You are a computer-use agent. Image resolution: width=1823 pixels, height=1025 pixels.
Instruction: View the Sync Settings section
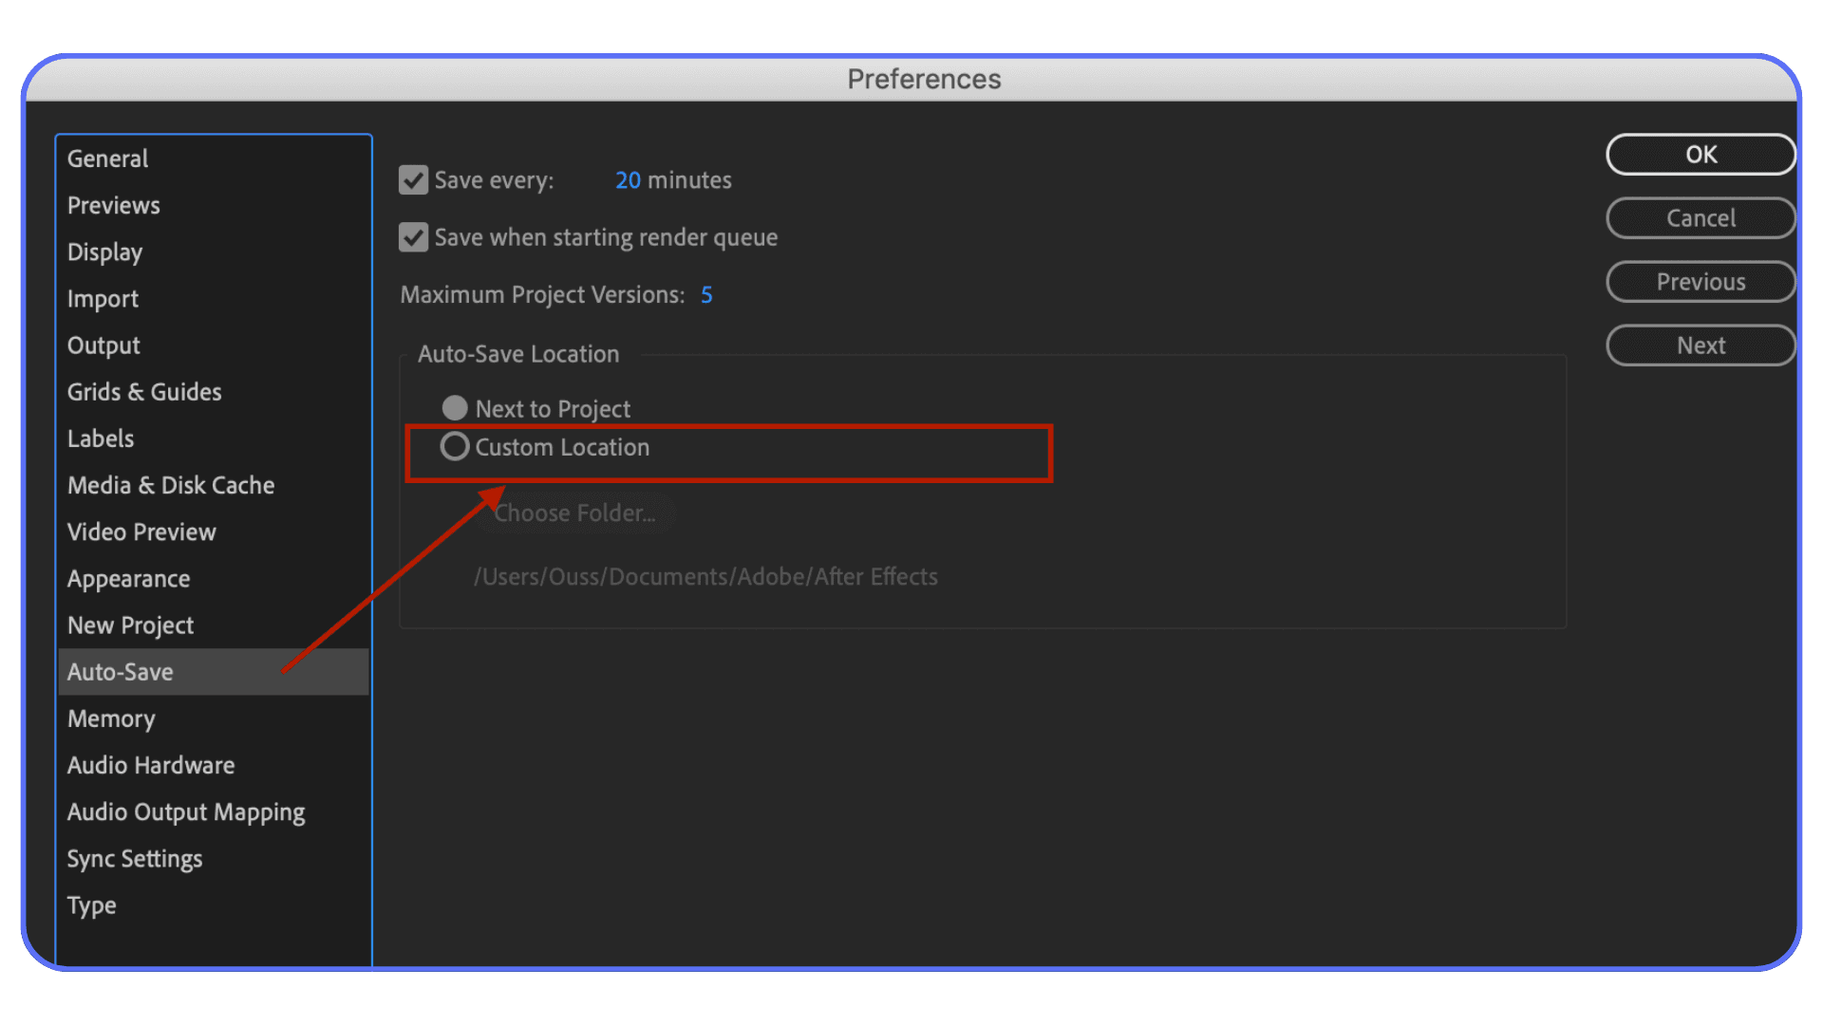135,858
